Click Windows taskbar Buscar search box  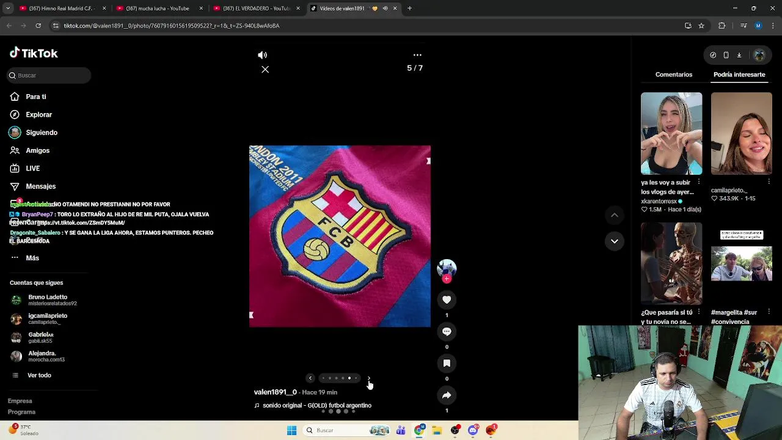point(347,430)
